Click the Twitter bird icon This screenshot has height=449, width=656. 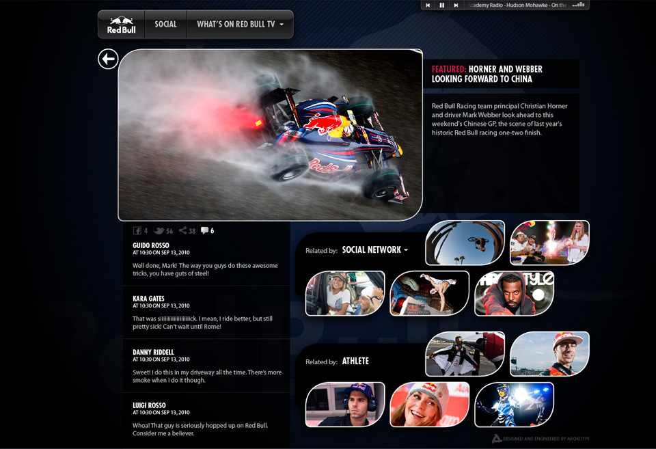point(159,231)
